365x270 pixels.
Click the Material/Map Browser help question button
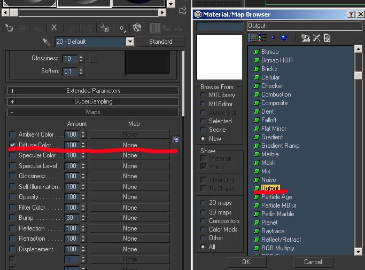pos(351,14)
